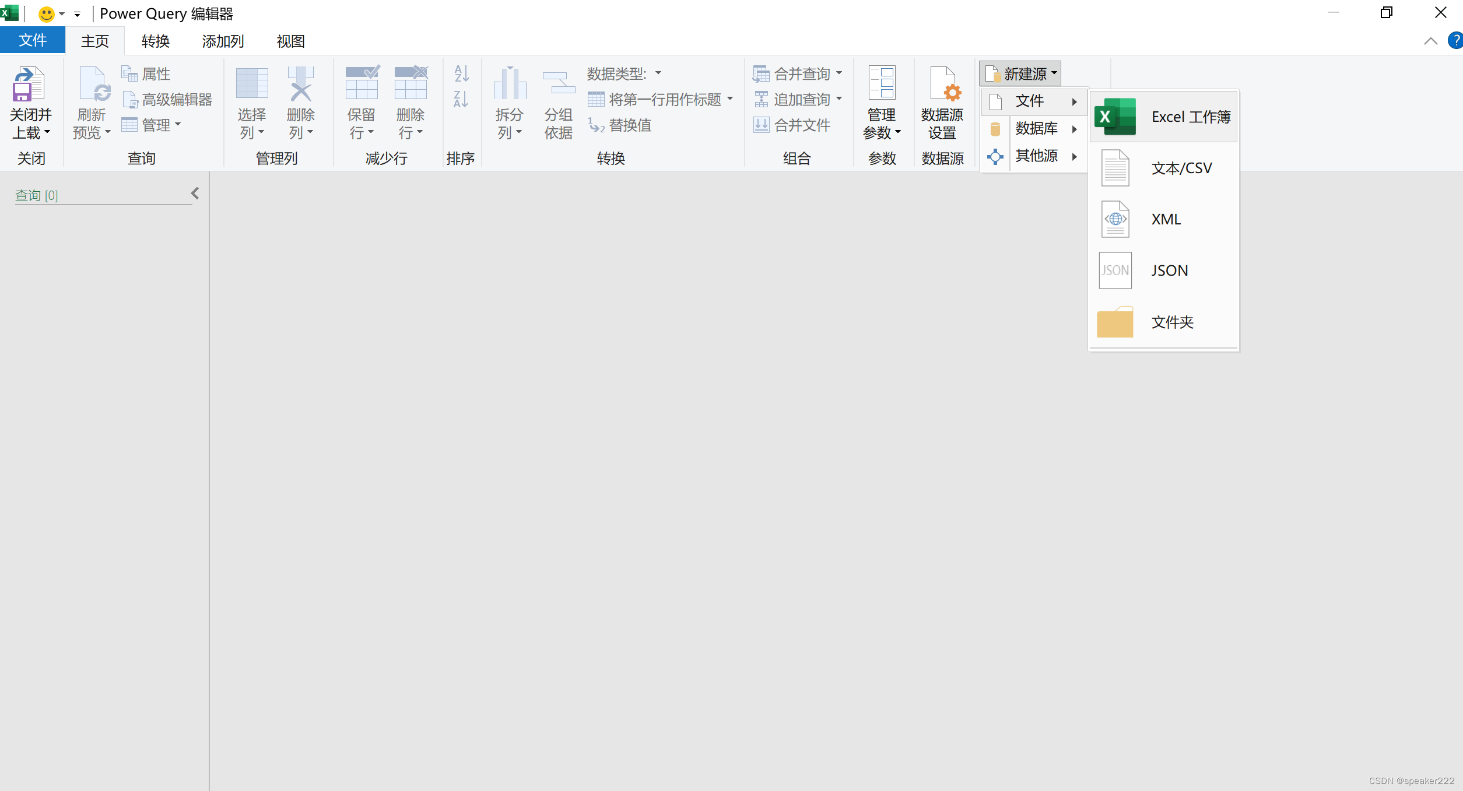Open the 其他源 submenu
This screenshot has height=791, width=1463.
click(1036, 156)
